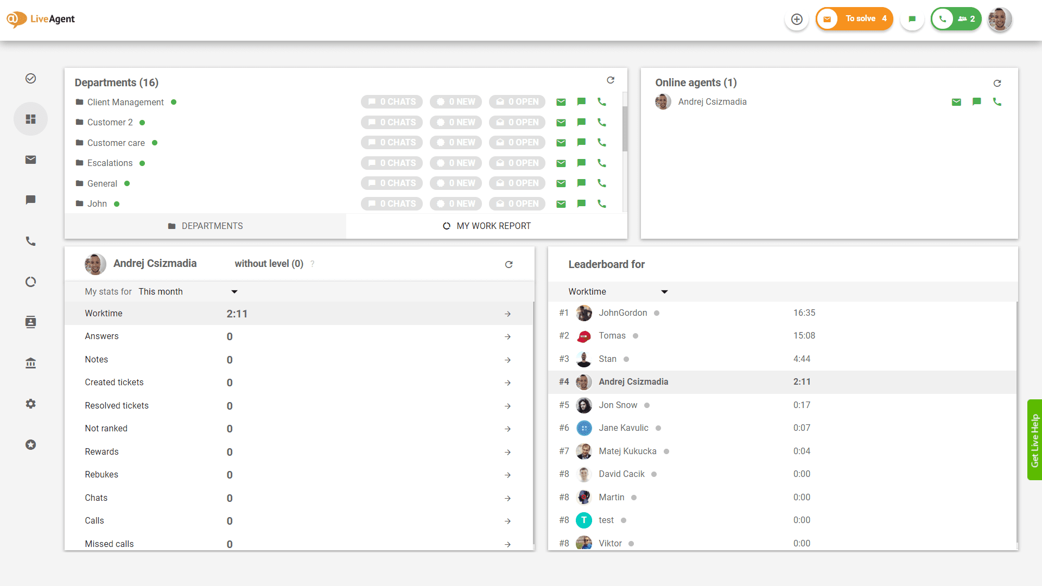The width and height of the screenshot is (1042, 586).
Task: Switch to the MY WORK REPORT tab
Action: (486, 226)
